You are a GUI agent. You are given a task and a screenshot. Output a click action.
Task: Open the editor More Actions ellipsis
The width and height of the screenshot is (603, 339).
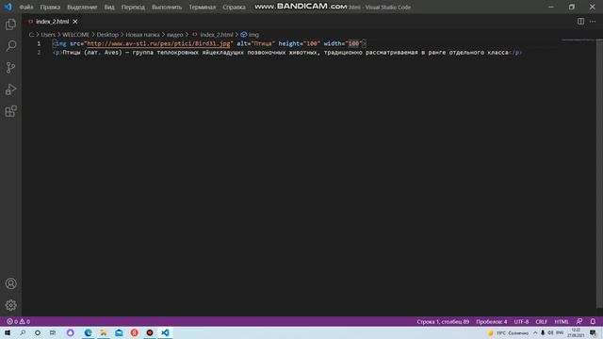pyautogui.click(x=593, y=22)
